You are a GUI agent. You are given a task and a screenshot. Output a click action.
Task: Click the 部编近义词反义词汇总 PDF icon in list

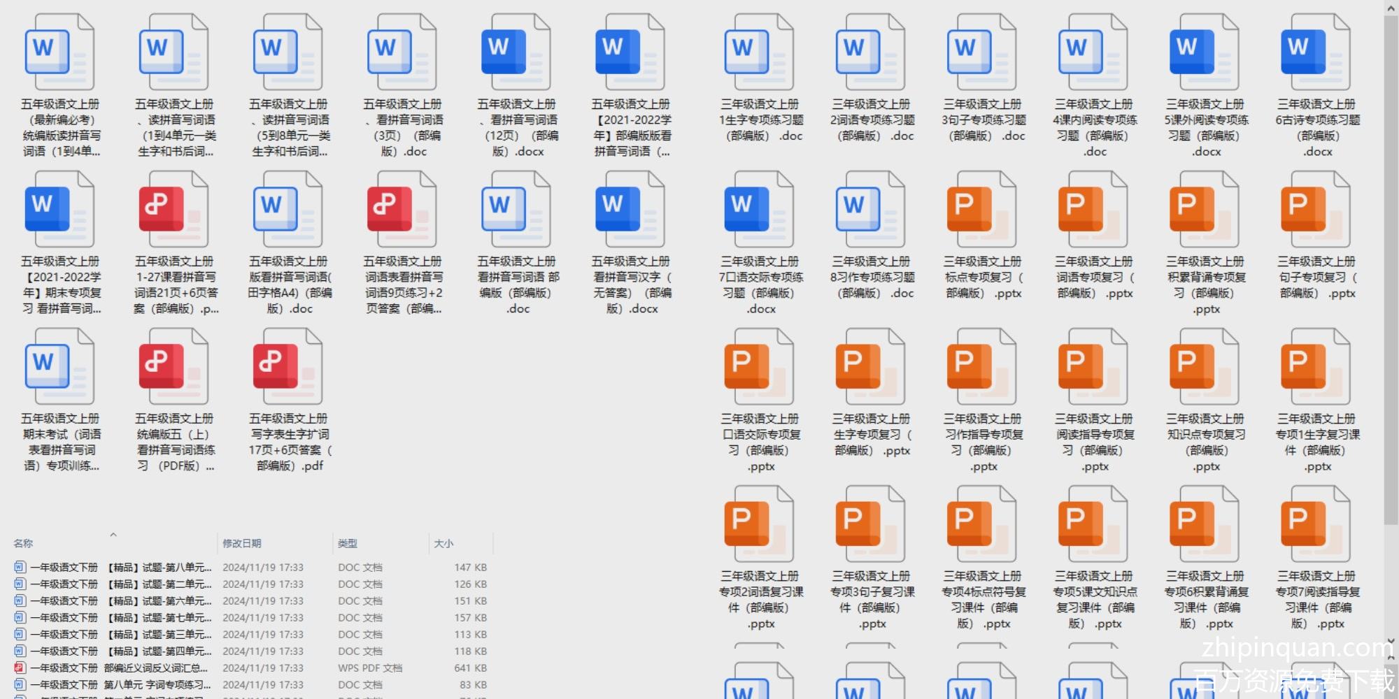point(20,668)
